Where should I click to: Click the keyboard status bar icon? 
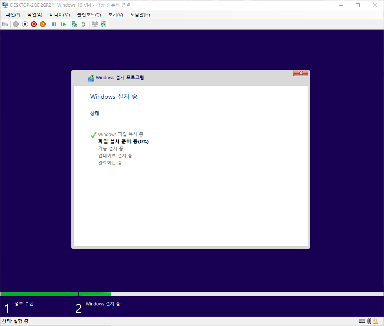coord(362,321)
